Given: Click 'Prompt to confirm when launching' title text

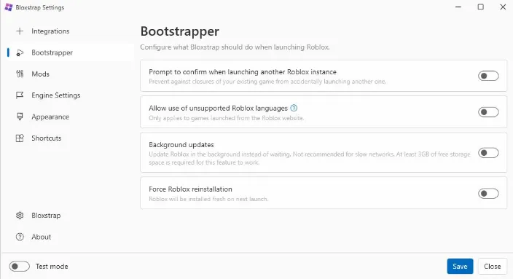Looking at the screenshot, I should tap(243, 72).
